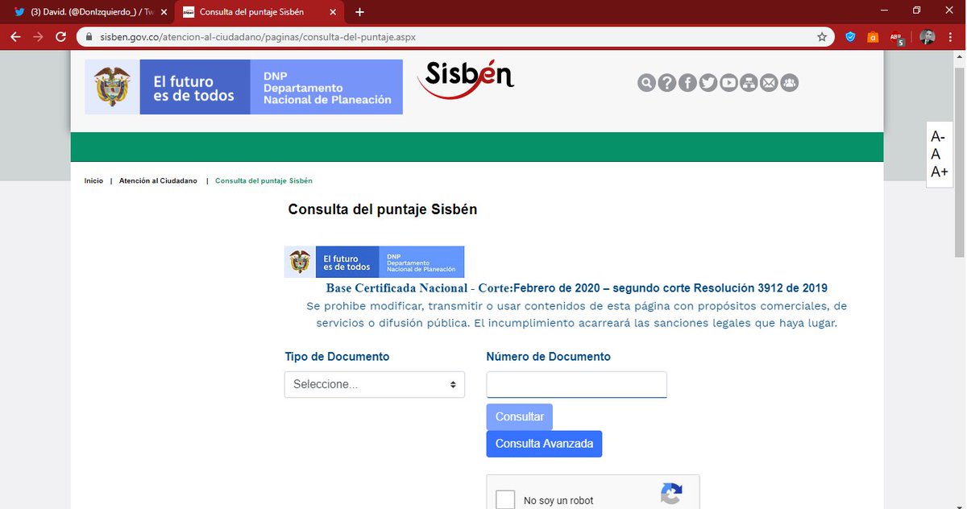Close the Twitter David tab
The width and height of the screenshot is (967, 509).
click(x=164, y=12)
